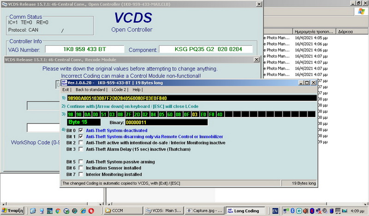This screenshot has width=369, height=216.
Task: Launch Opera from the Quick Launch bar
Action: click(x=91, y=211)
